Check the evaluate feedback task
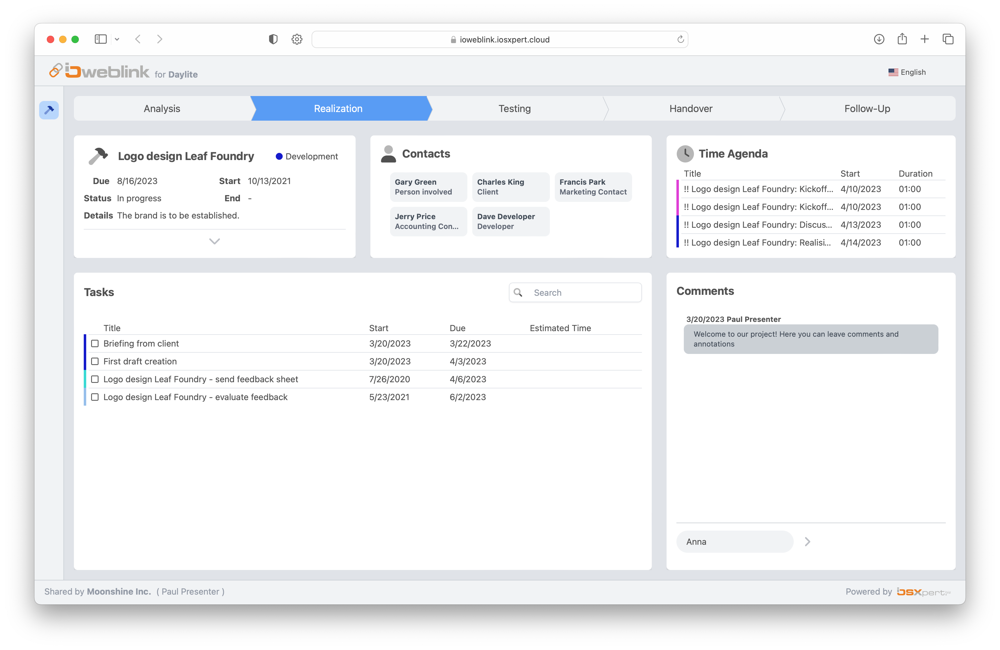This screenshot has width=1000, height=650. pos(95,397)
